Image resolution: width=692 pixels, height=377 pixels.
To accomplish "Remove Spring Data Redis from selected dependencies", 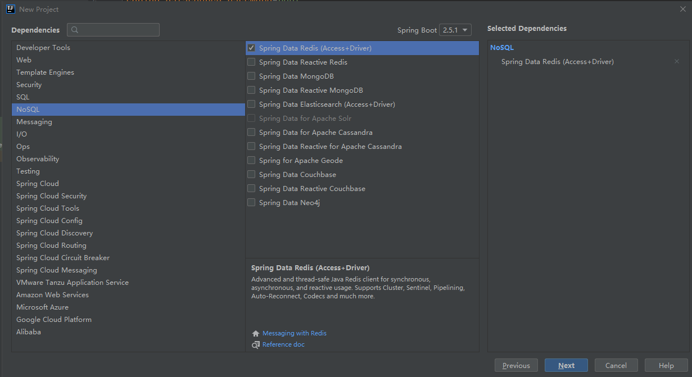I will coord(677,62).
